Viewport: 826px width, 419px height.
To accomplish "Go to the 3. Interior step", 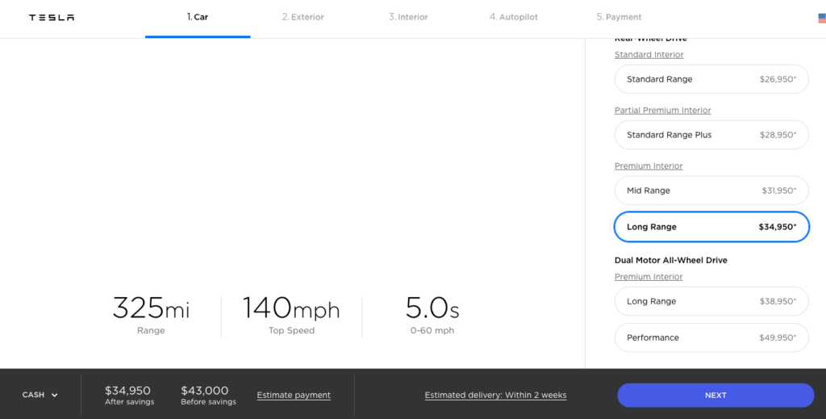I will [x=408, y=17].
